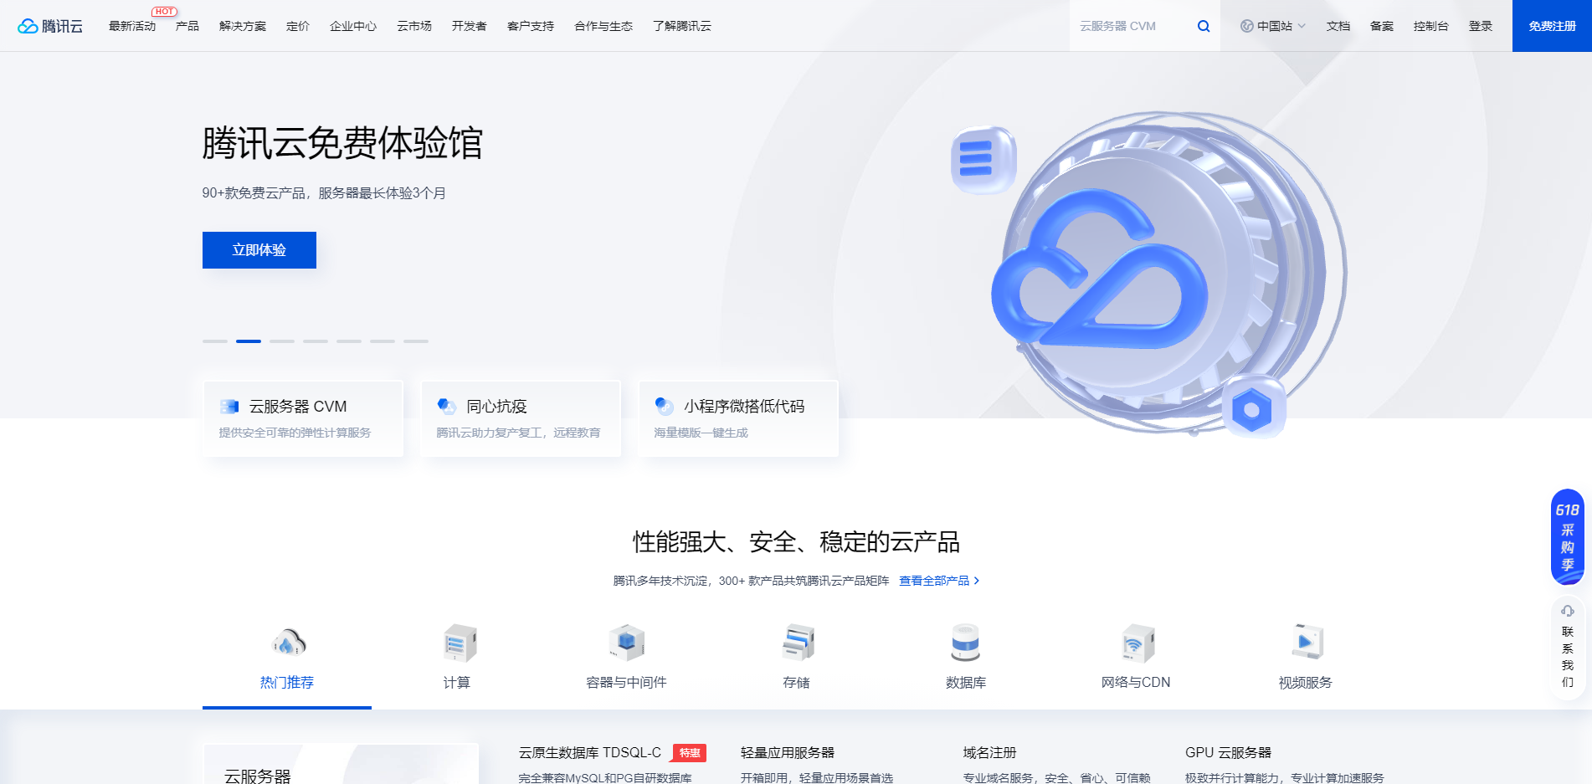Switch to the 视频服务 tab label

(x=1306, y=683)
